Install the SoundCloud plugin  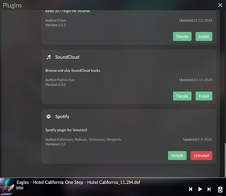[204, 96]
